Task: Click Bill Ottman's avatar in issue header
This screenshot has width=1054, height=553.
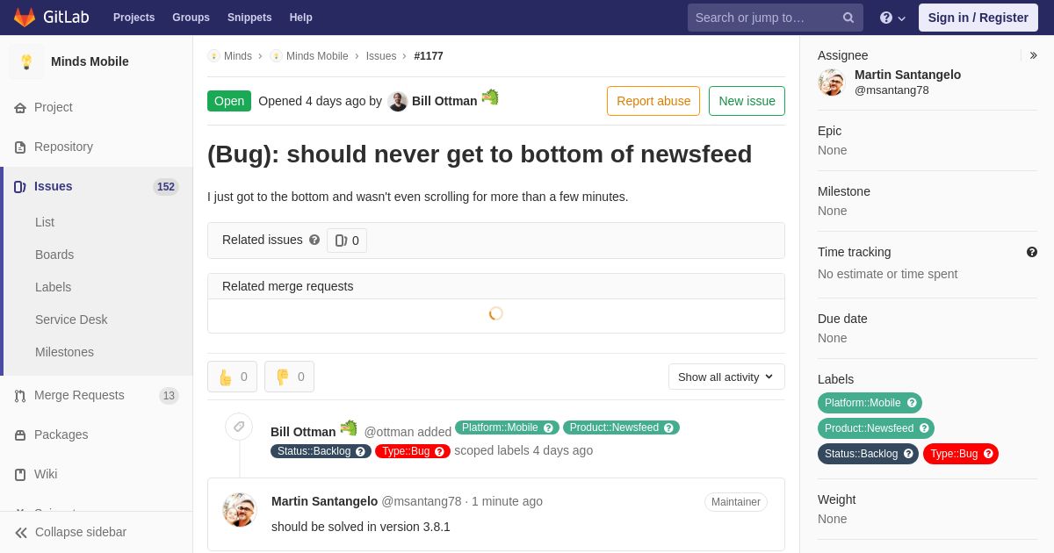Action: 398,101
